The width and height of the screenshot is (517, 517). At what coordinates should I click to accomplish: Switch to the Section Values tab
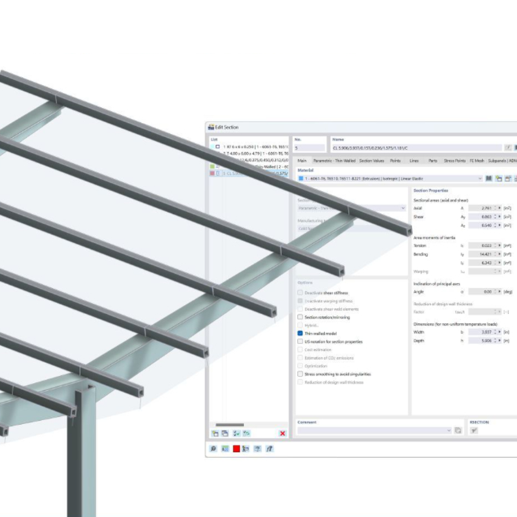coord(371,161)
